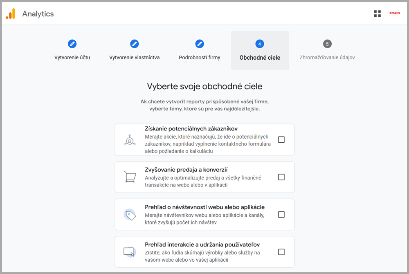
Task: Click browser cursor icon in user interaction card
Action: click(x=130, y=252)
